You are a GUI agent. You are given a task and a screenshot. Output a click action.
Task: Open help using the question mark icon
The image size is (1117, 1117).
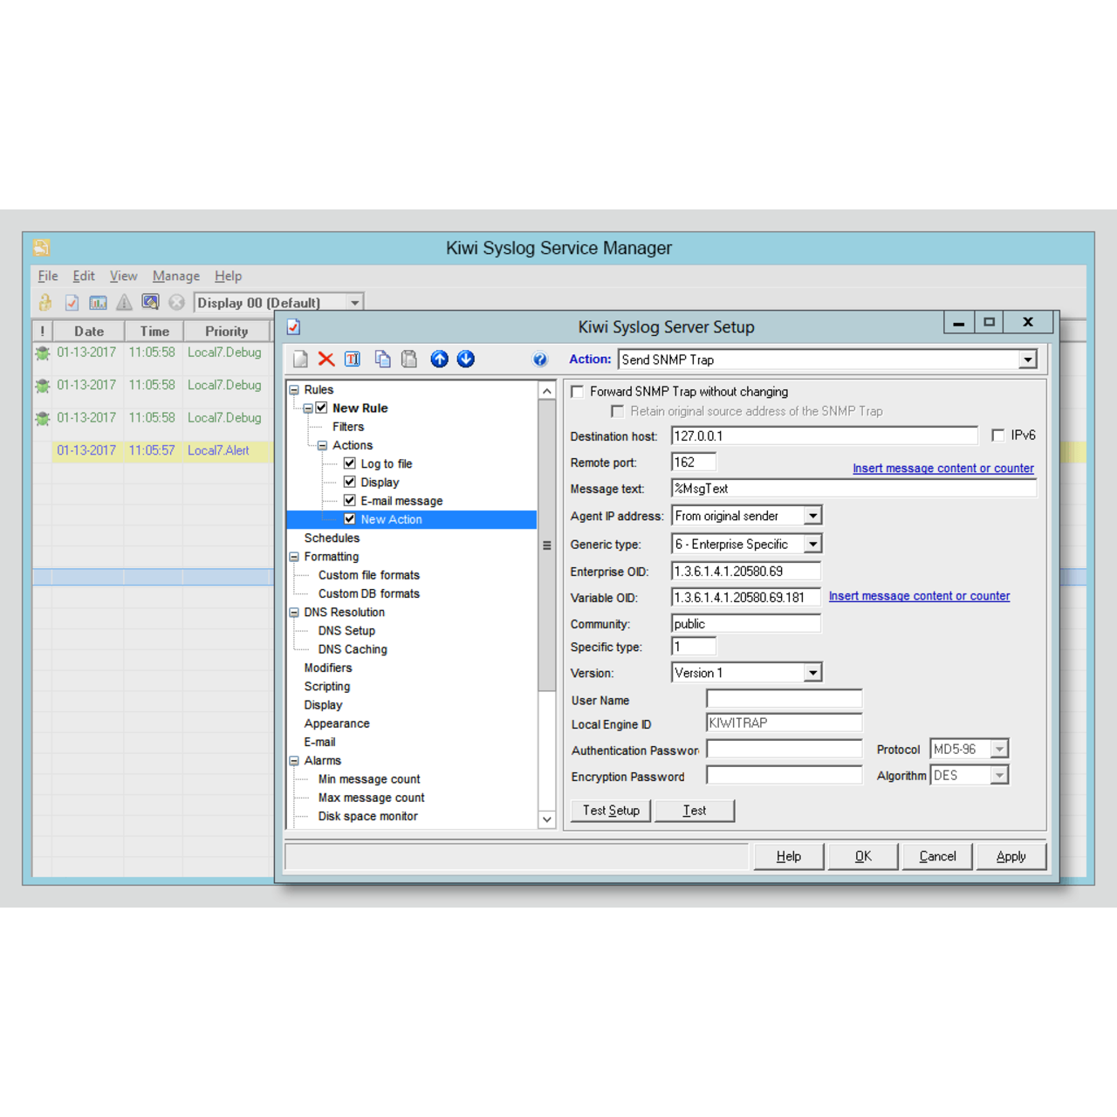pos(540,359)
